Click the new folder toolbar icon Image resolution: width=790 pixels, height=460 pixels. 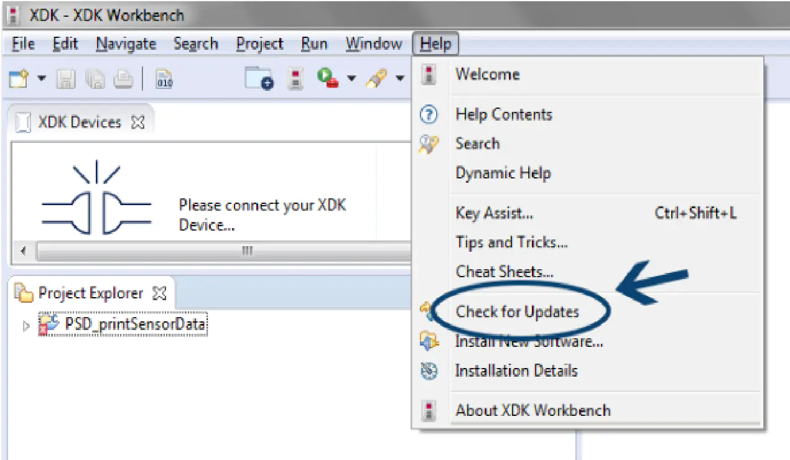259,78
